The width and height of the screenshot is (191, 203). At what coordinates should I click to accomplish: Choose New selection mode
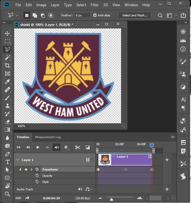[x=27, y=15]
